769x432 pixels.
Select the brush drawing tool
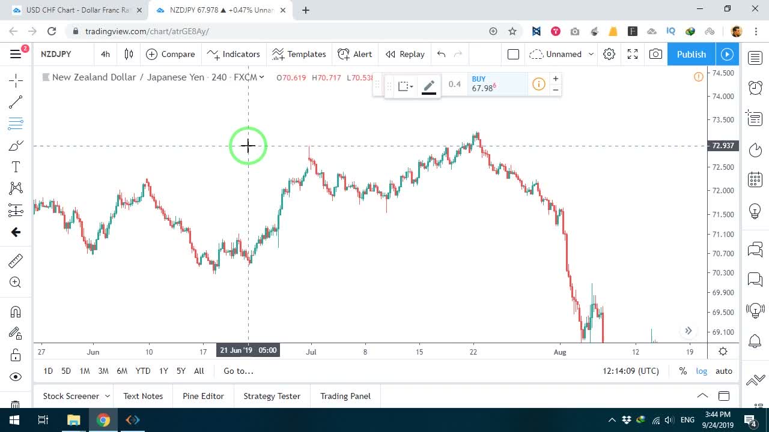16,146
